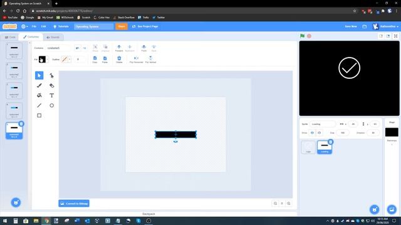Image resolution: width=401 pixels, height=225 pixels.
Task: Click the black Fill color swatch
Action: coord(42,59)
